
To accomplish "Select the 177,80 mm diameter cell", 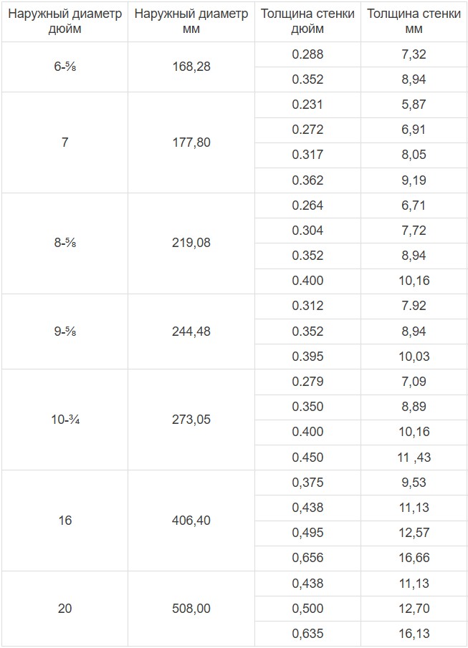I will point(191,142).
